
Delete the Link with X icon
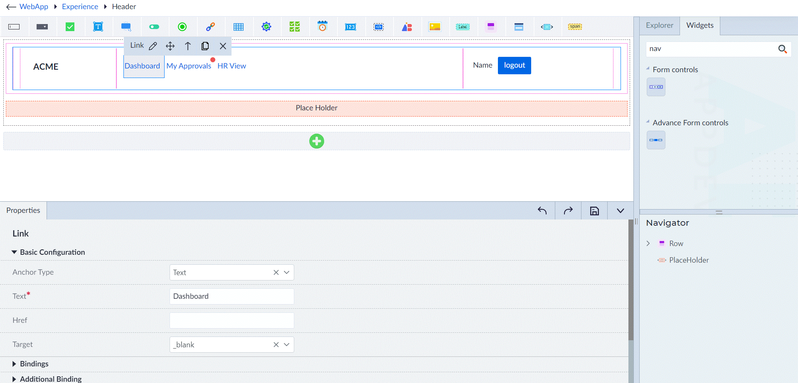click(223, 46)
